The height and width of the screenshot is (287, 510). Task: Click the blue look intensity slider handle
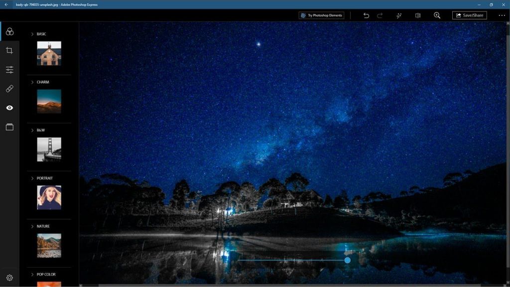click(347, 260)
